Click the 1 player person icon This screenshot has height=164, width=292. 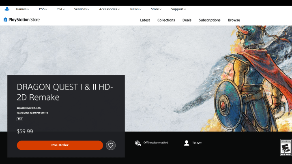point(186,143)
